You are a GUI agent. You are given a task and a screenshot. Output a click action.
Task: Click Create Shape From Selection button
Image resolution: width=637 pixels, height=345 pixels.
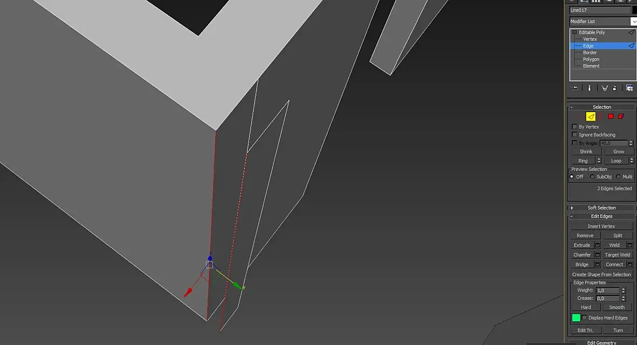(601, 274)
